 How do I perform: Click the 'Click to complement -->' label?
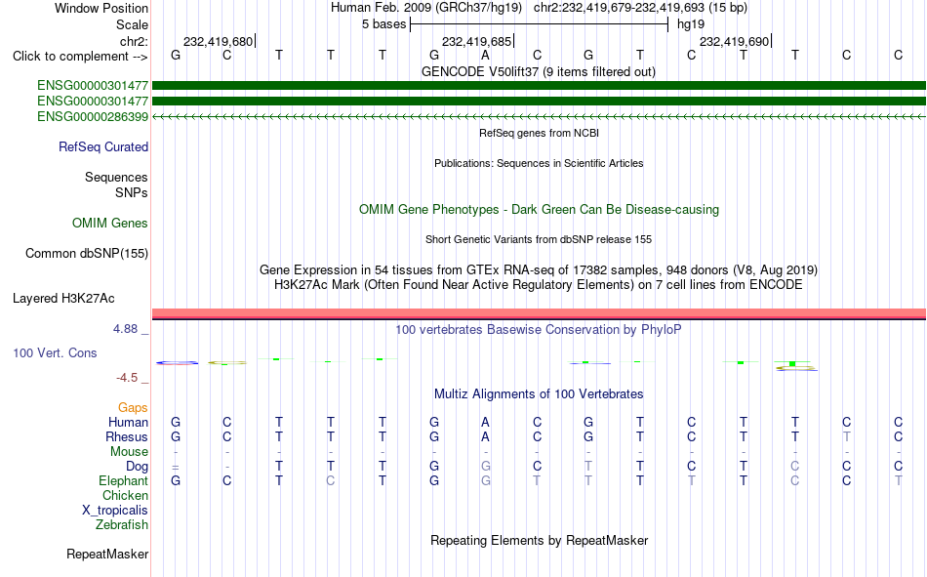tap(80, 57)
